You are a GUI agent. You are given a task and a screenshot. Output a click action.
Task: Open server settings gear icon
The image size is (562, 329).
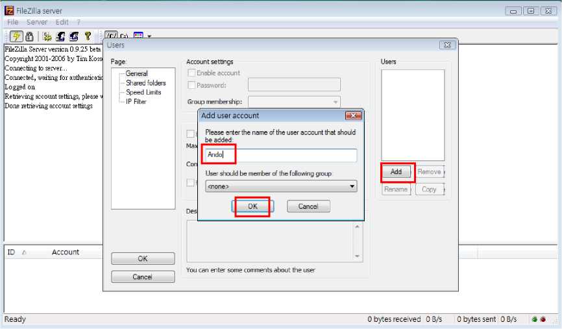tap(47, 37)
